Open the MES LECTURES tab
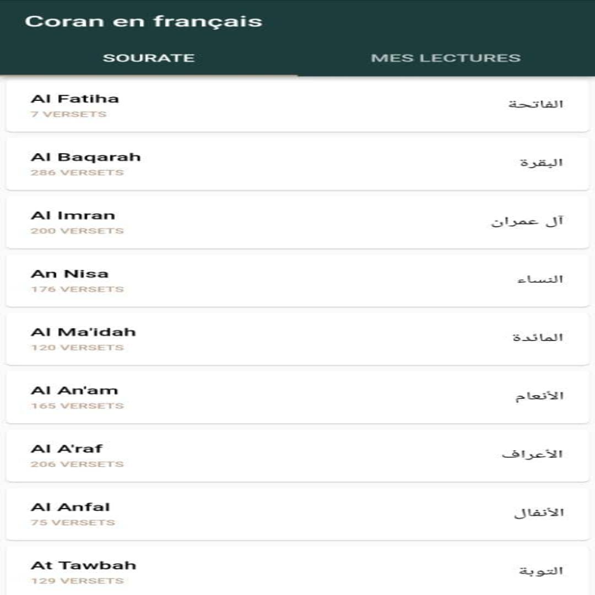The width and height of the screenshot is (595, 595). point(446,58)
